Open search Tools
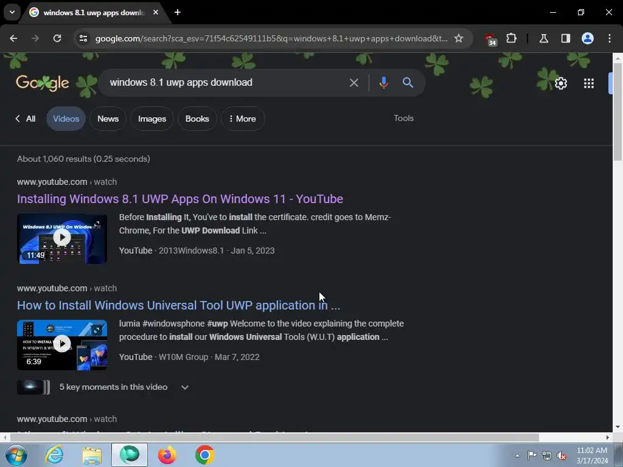The height and width of the screenshot is (467, 623). click(x=404, y=119)
